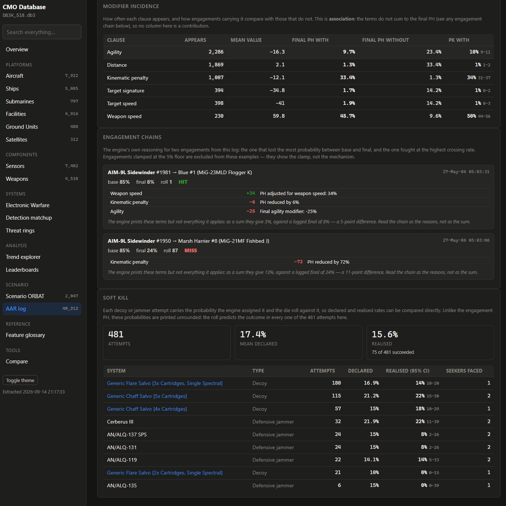Screen dimensions: 506x506
Task: Open the Submarines section
Action: click(42, 102)
